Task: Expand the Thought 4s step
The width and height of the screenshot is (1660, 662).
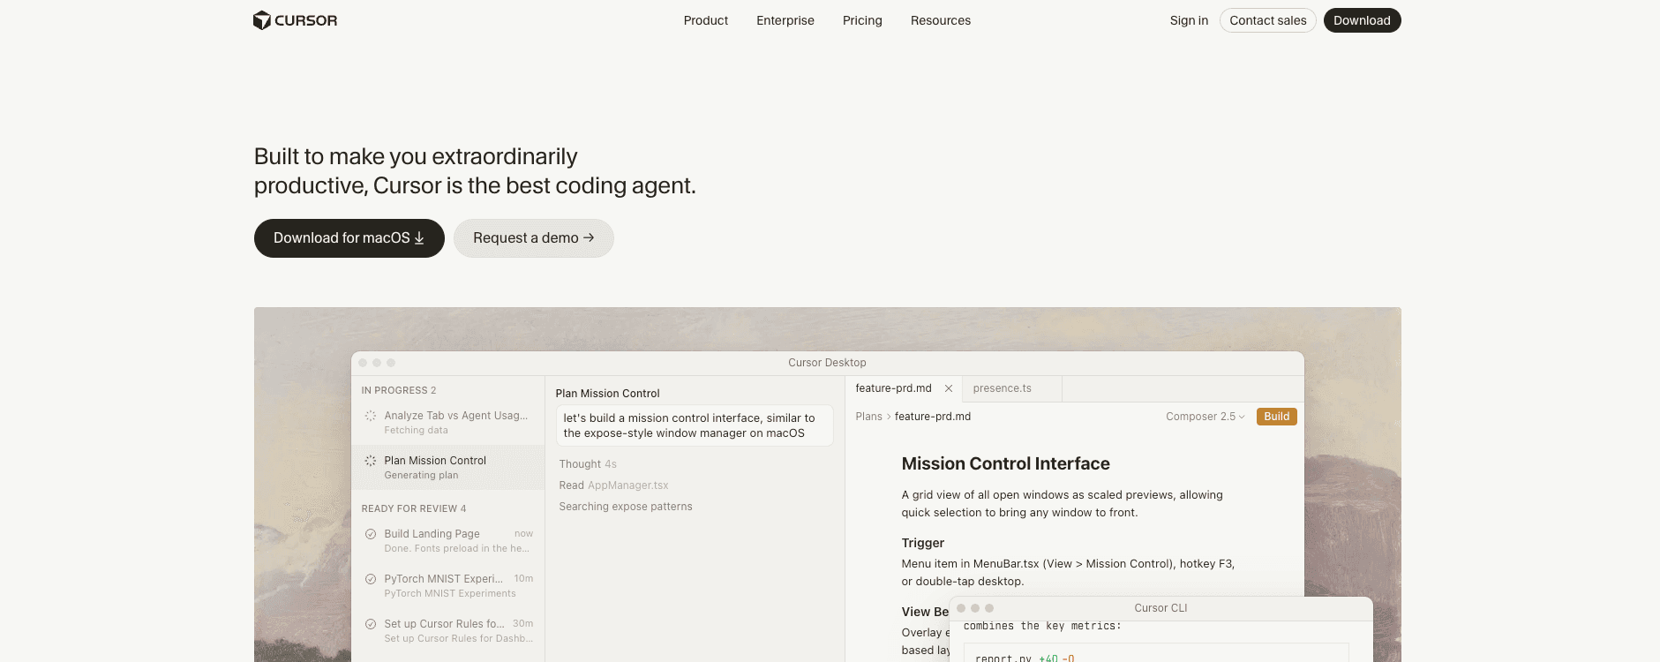Action: pos(588,464)
